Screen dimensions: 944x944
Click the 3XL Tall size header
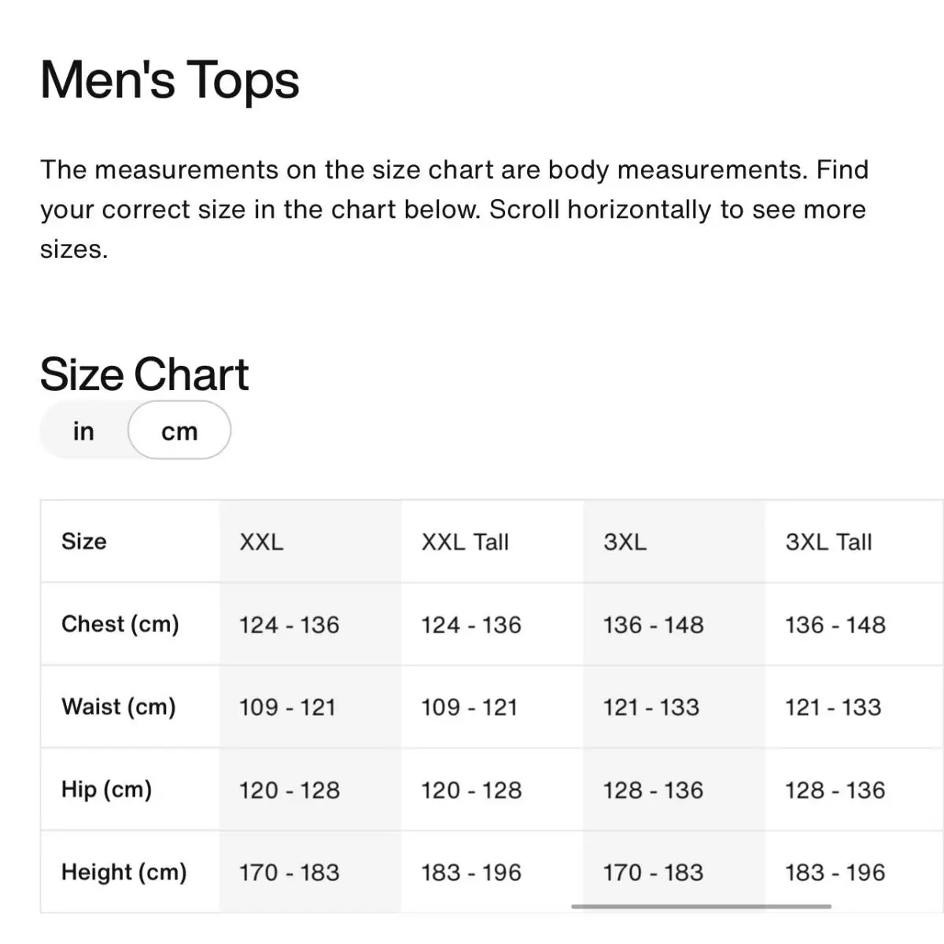click(x=828, y=542)
